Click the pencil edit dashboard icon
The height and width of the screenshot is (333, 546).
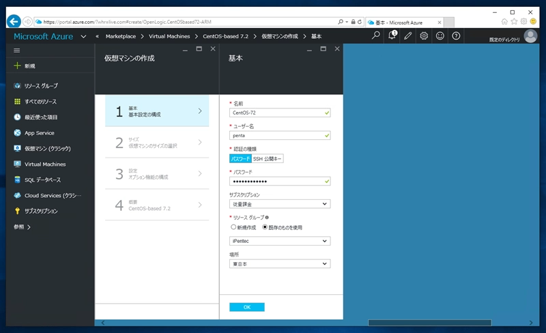coord(407,35)
